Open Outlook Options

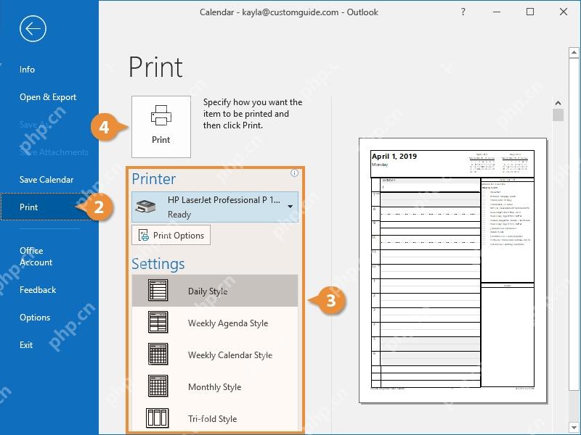pyautogui.click(x=35, y=318)
